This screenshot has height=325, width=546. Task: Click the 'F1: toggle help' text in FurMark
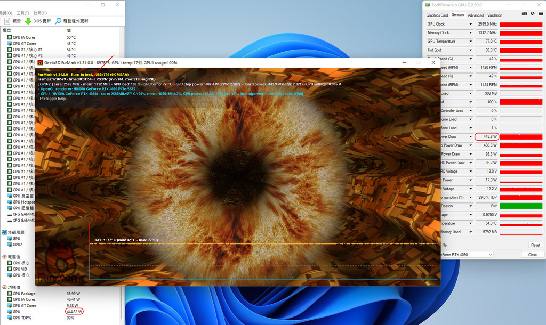pyautogui.click(x=52, y=99)
